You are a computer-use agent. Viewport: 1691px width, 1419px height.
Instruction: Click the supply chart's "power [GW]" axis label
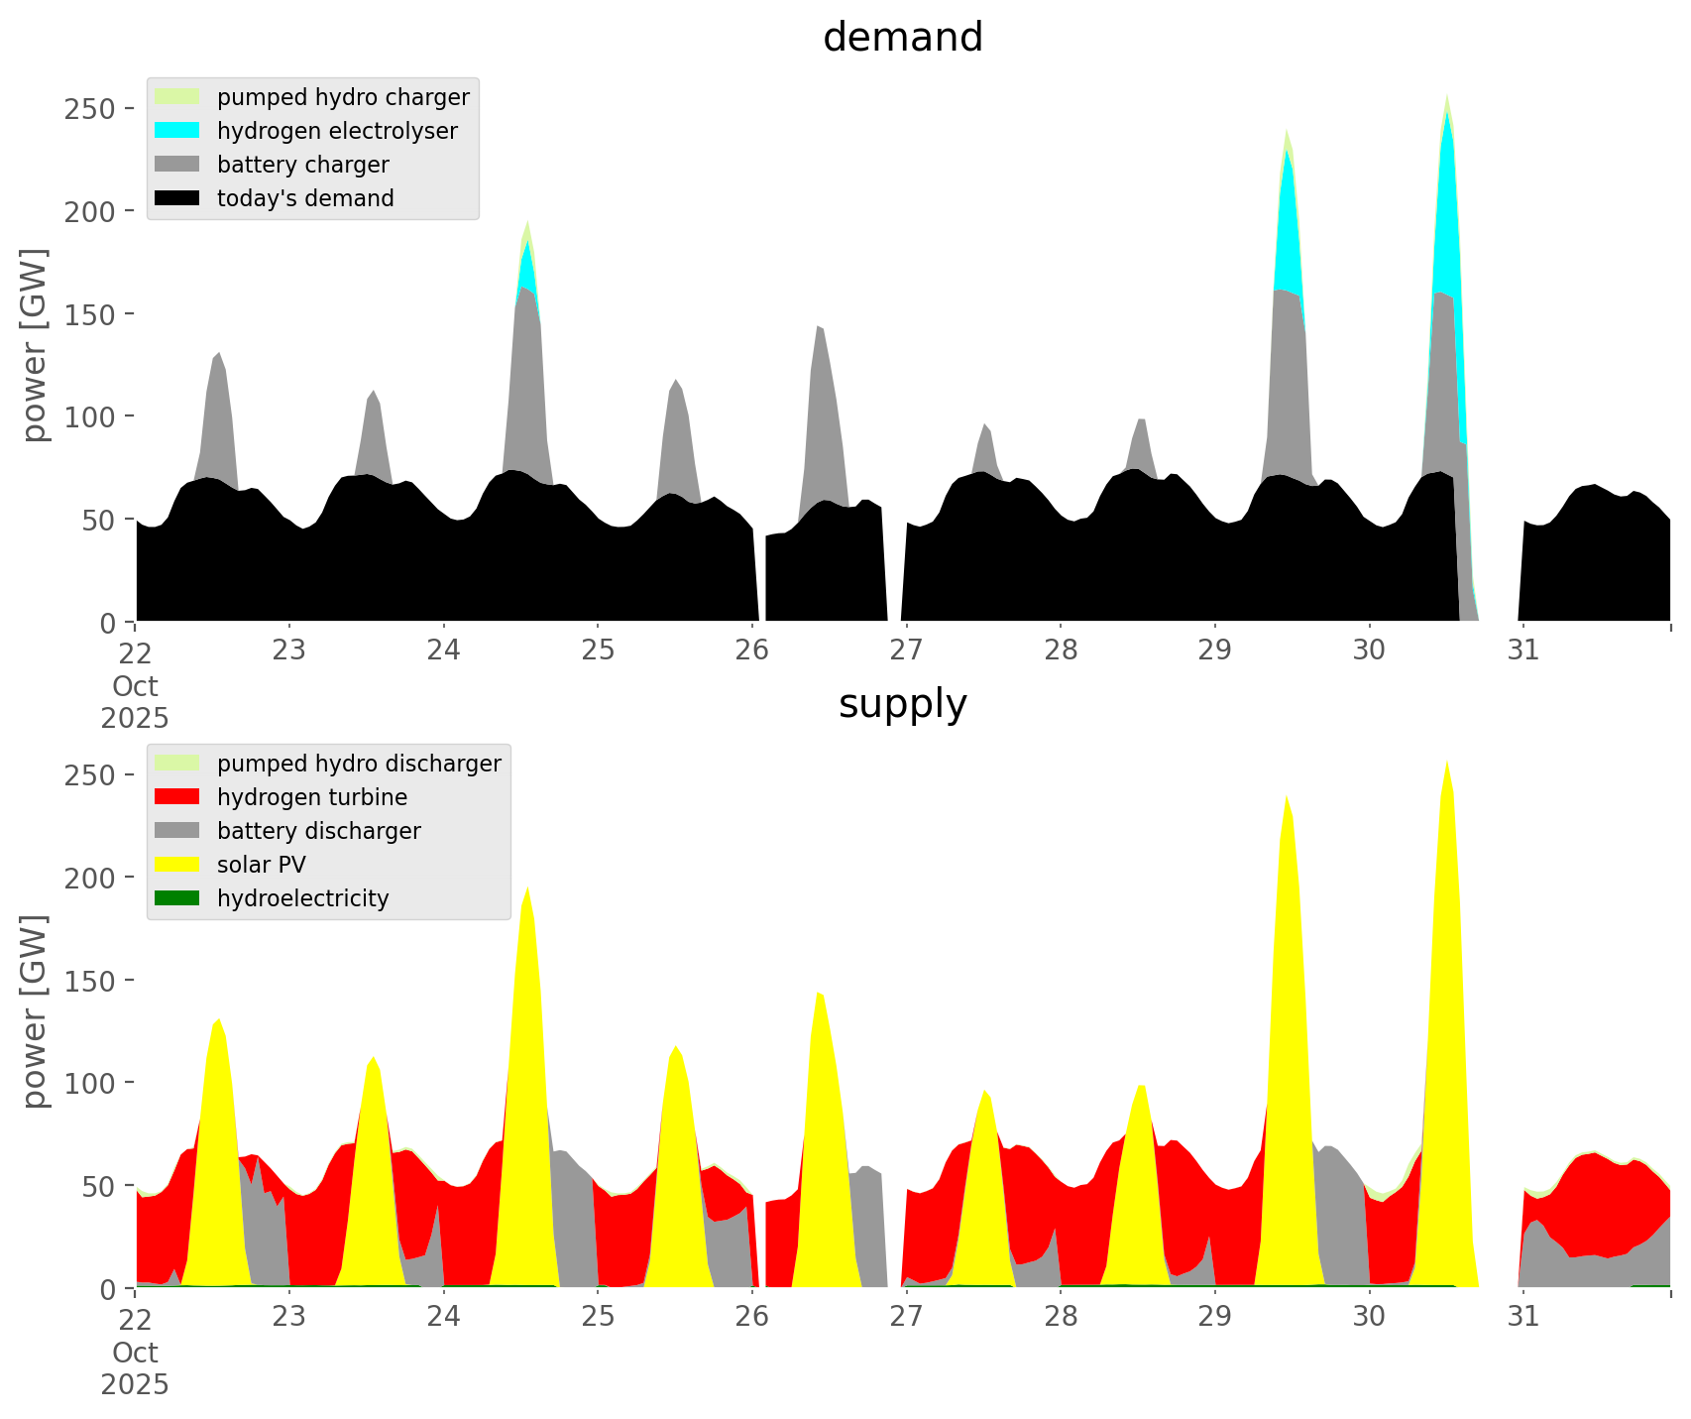pyautogui.click(x=35, y=1011)
